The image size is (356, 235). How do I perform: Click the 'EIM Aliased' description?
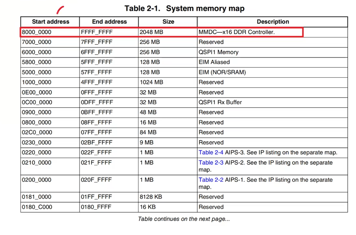(x=214, y=62)
